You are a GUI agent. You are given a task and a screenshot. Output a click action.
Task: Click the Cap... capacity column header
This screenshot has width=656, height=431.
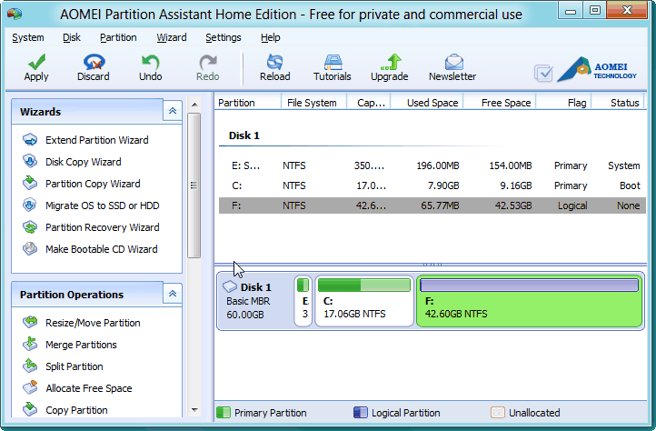pyautogui.click(x=369, y=103)
